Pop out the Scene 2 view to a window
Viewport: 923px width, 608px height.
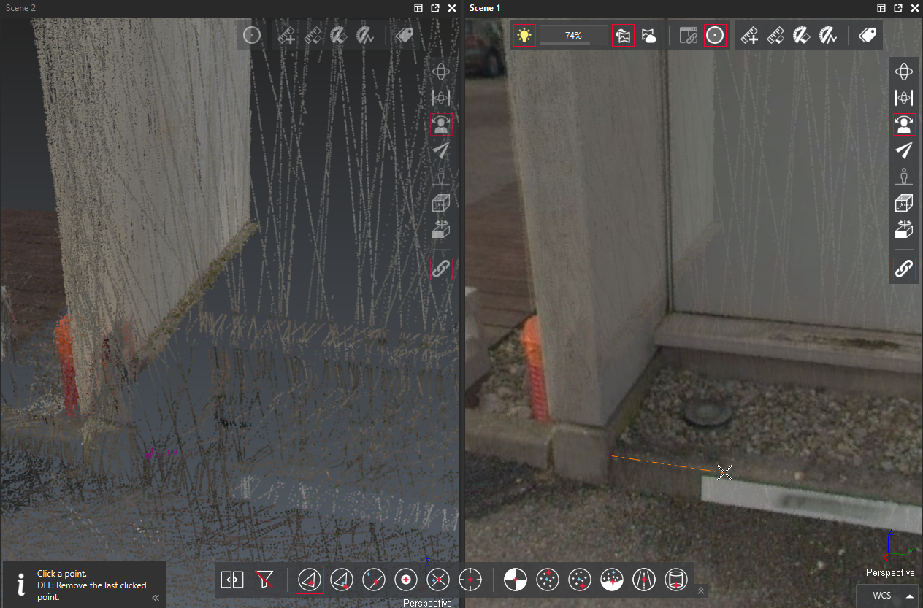point(435,8)
